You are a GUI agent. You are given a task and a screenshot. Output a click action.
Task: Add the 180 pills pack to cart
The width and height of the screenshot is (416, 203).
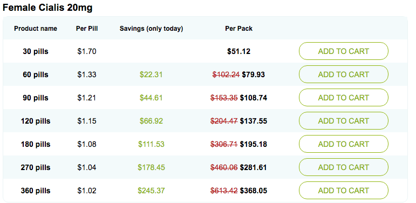pyautogui.click(x=344, y=144)
